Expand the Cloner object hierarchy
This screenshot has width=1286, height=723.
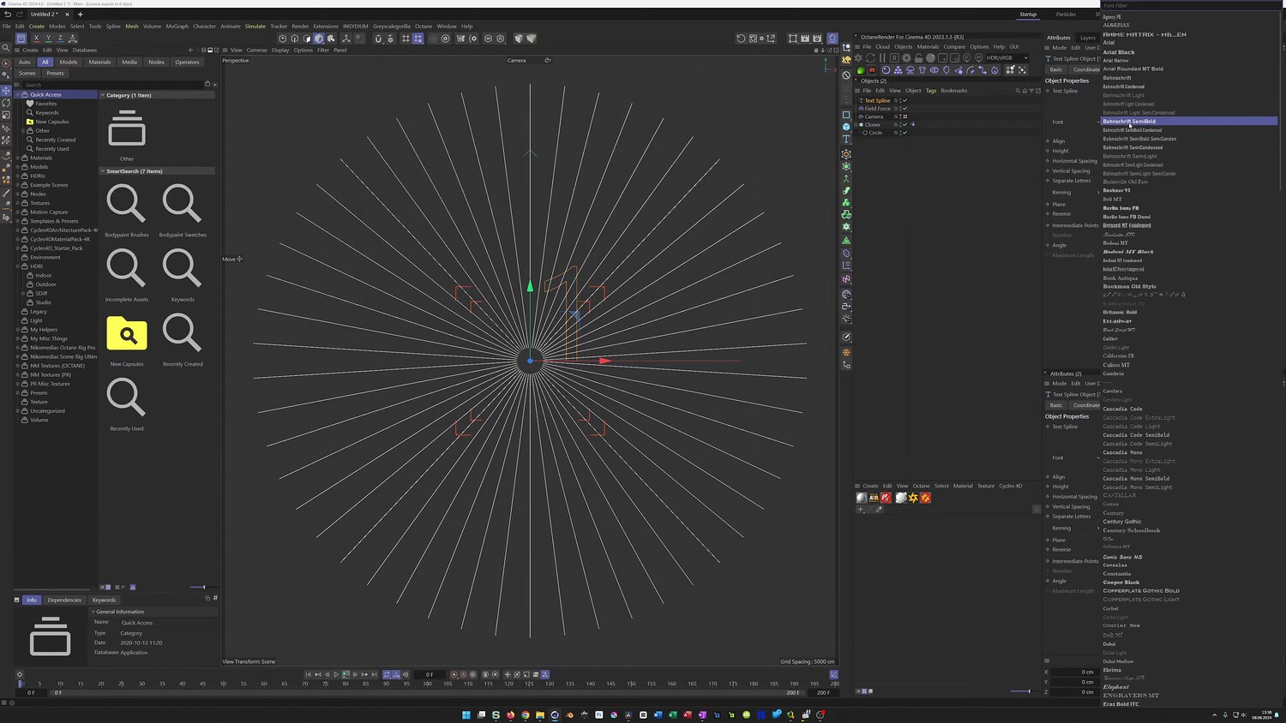pyautogui.click(x=857, y=125)
